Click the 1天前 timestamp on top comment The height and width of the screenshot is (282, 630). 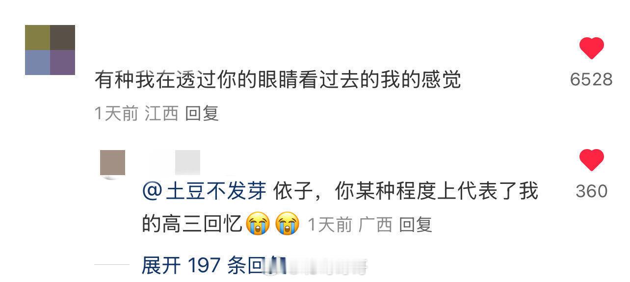tap(116, 114)
